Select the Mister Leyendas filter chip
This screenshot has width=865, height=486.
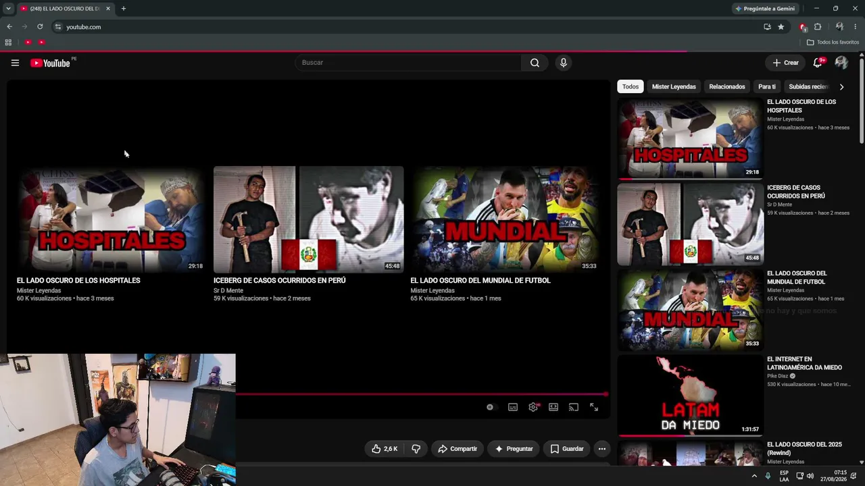coord(674,86)
